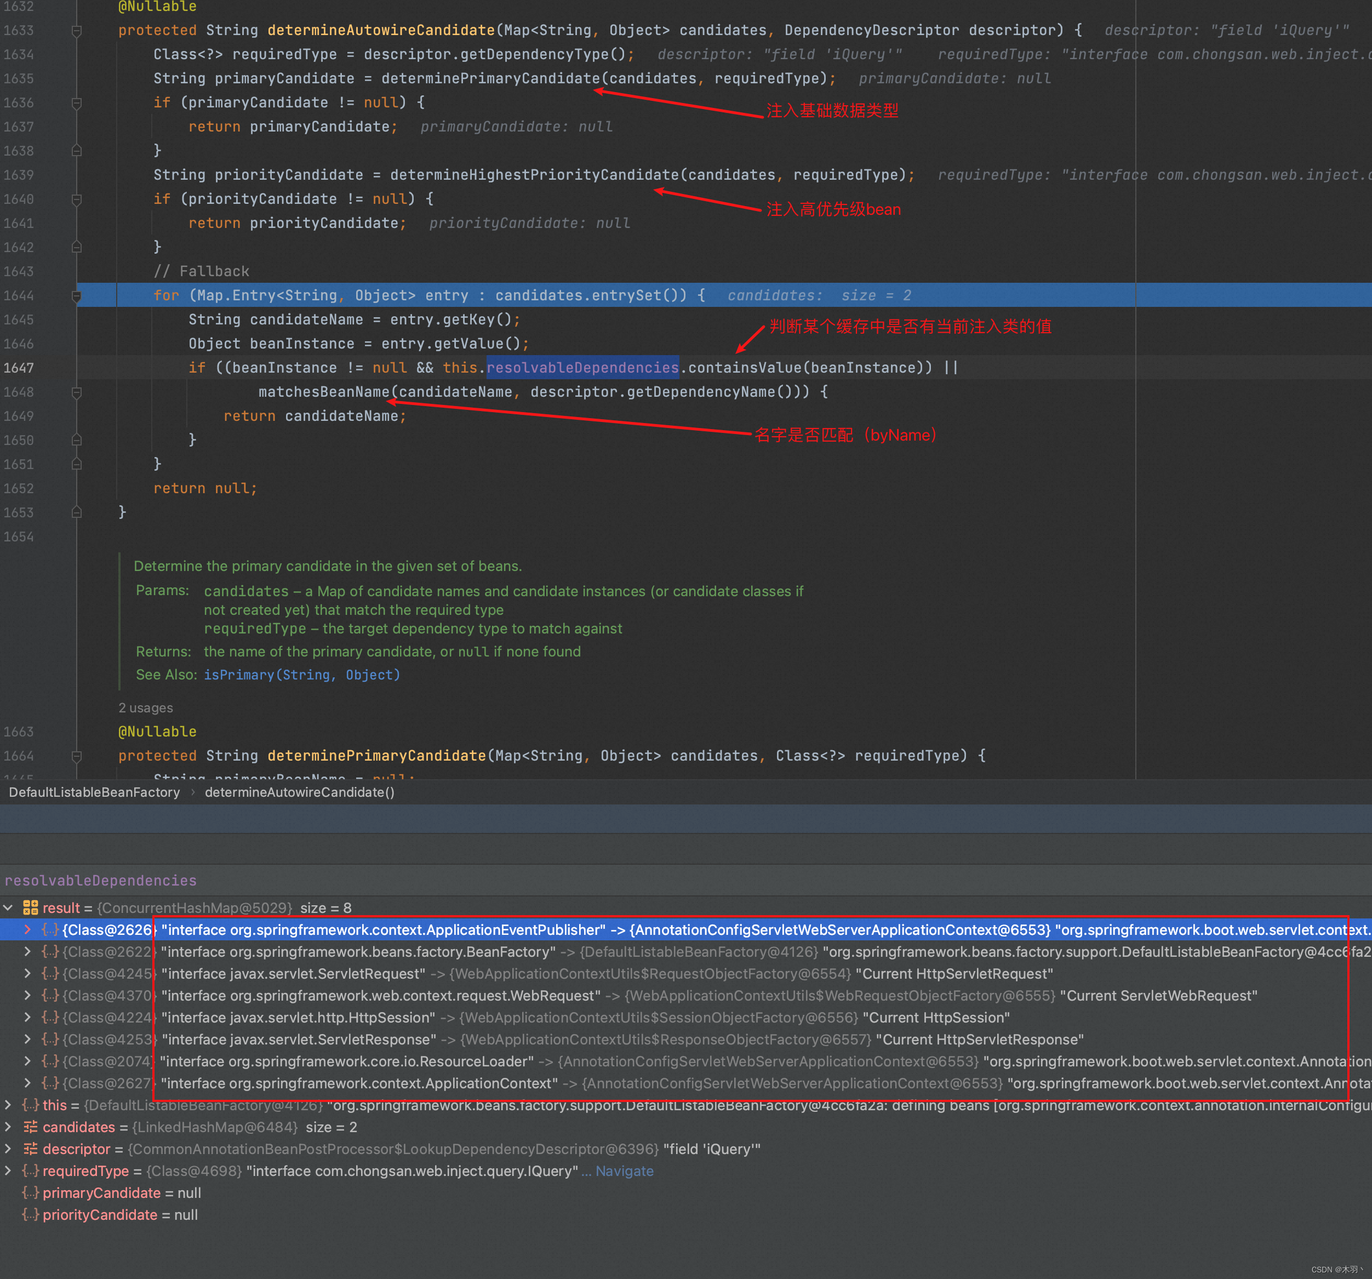
Task: Toggle fold marker on line 1633
Action: click(x=77, y=30)
